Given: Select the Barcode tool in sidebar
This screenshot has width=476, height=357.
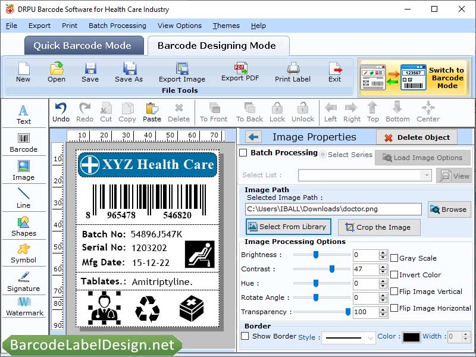Looking at the screenshot, I should point(23,143).
